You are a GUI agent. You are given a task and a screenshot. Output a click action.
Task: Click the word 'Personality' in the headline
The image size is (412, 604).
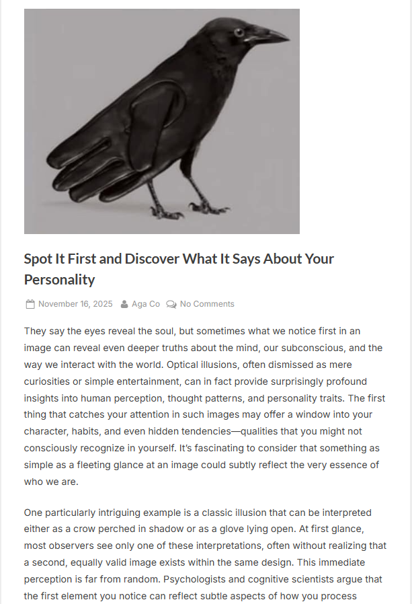[59, 280]
